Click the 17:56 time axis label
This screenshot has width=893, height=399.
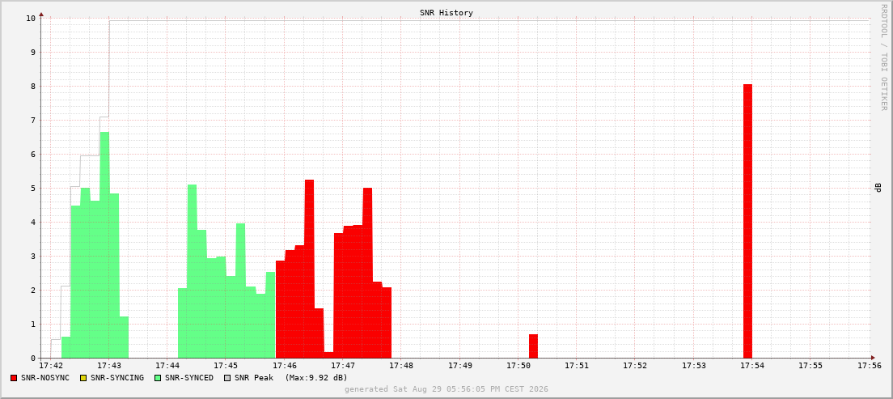coord(869,365)
